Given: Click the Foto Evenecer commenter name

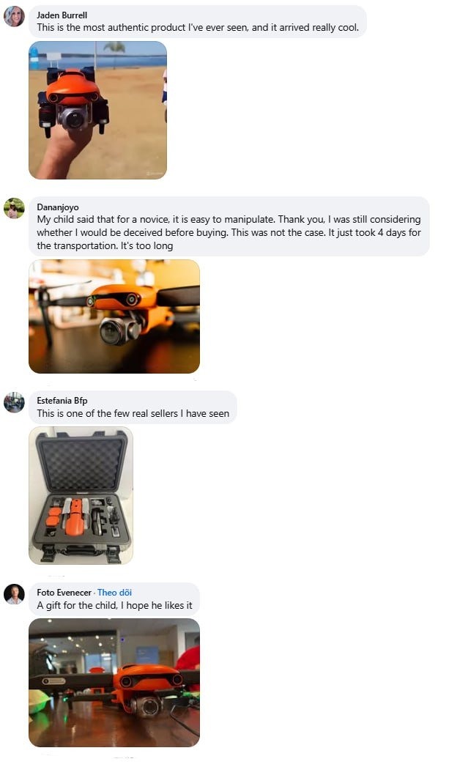Looking at the screenshot, I should (x=64, y=593).
